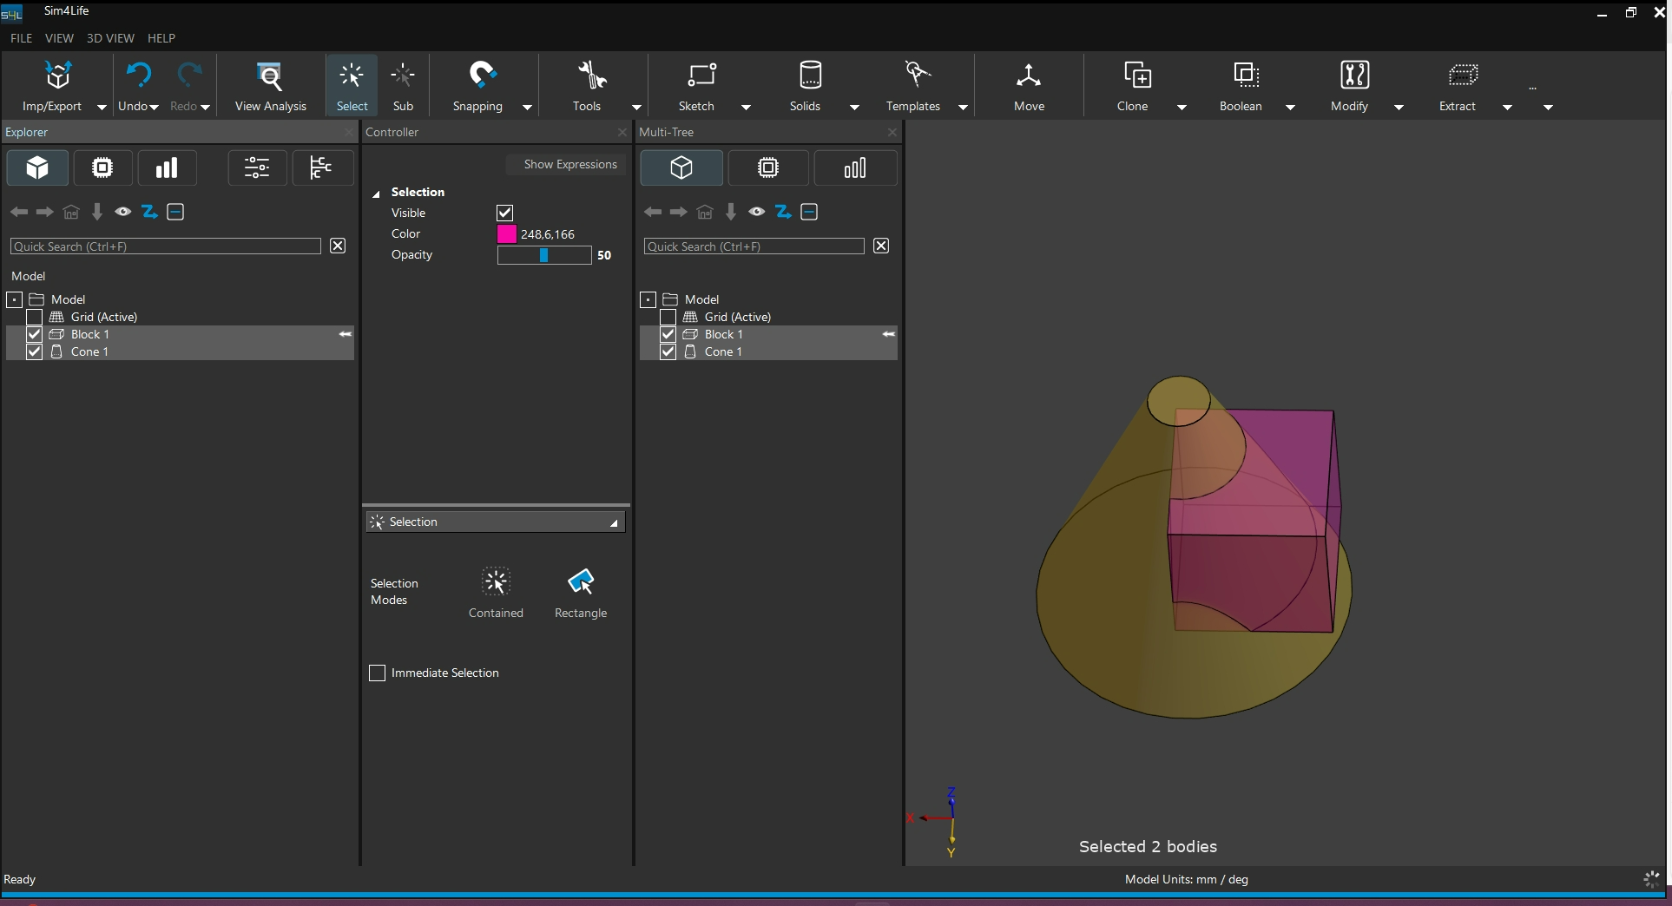Expand the Solids dropdown arrow
Image resolution: width=1672 pixels, height=906 pixels.
[x=854, y=107]
